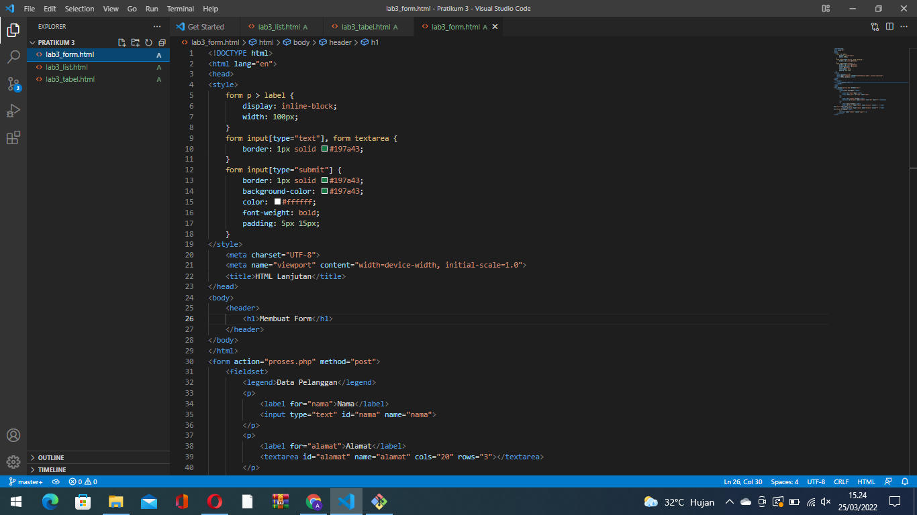The image size is (917, 515).
Task: Click New File icon in Explorer header
Action: click(122, 42)
